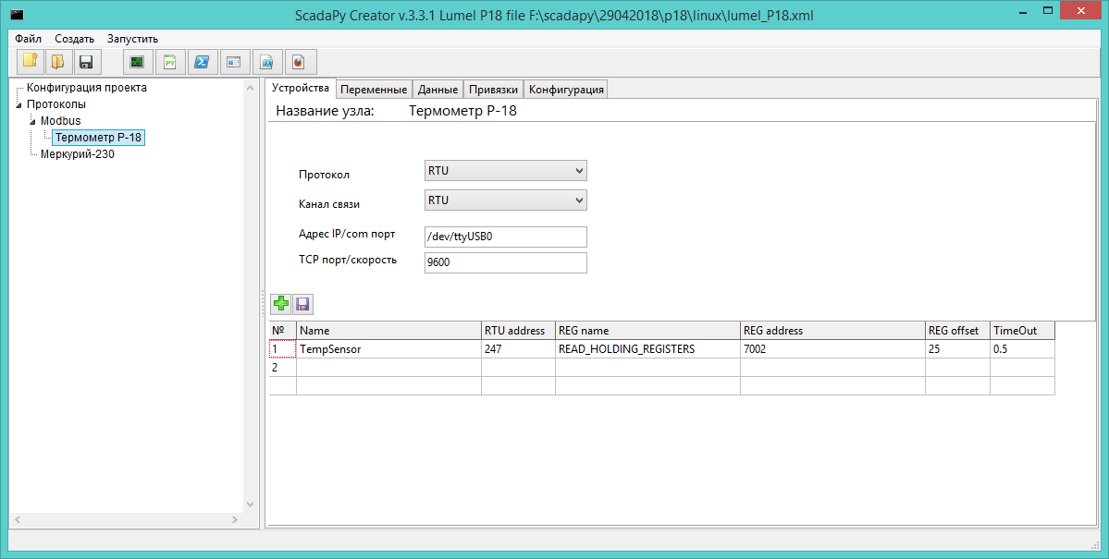Switch to the Переменные tab
This screenshot has width=1109, height=559.
374,90
